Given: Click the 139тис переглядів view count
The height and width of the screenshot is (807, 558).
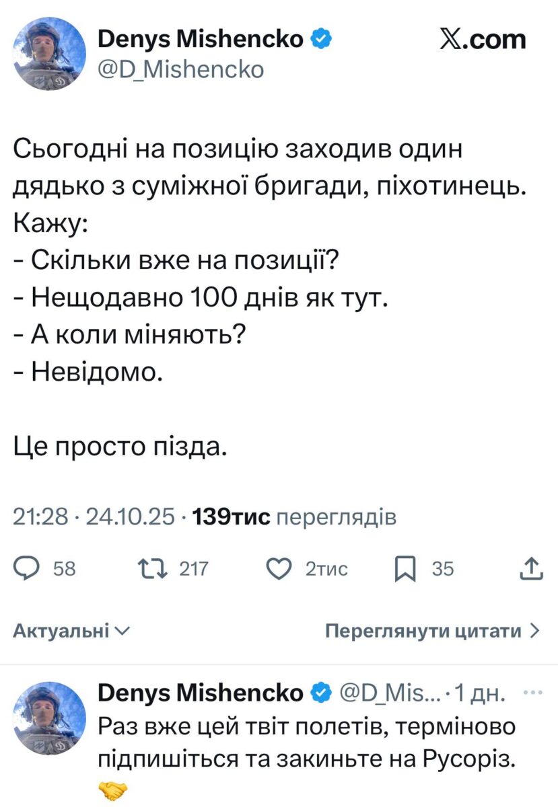Looking at the screenshot, I should [294, 516].
